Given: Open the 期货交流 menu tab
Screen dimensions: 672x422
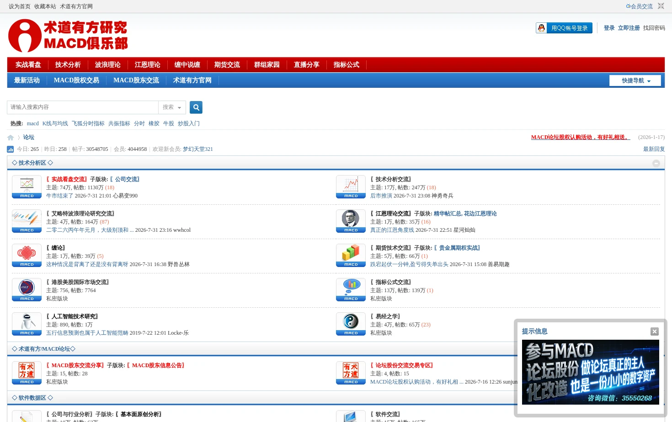Looking at the screenshot, I should (x=227, y=65).
